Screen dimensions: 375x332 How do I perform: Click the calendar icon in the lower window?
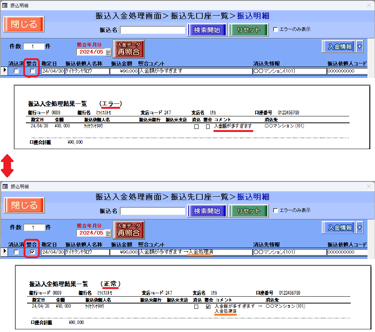(108, 233)
